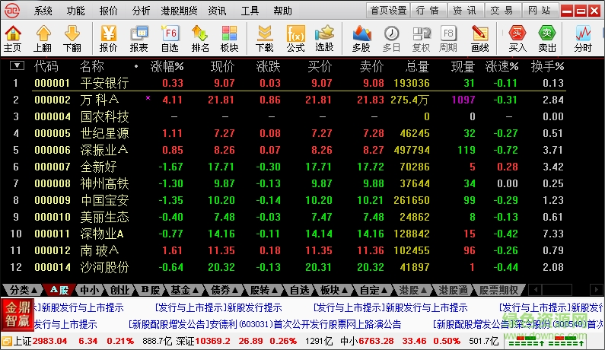Image resolution: width=605 pixels, height=350 pixels.
Task: Click the 排名 ranking icon
Action: tap(200, 38)
